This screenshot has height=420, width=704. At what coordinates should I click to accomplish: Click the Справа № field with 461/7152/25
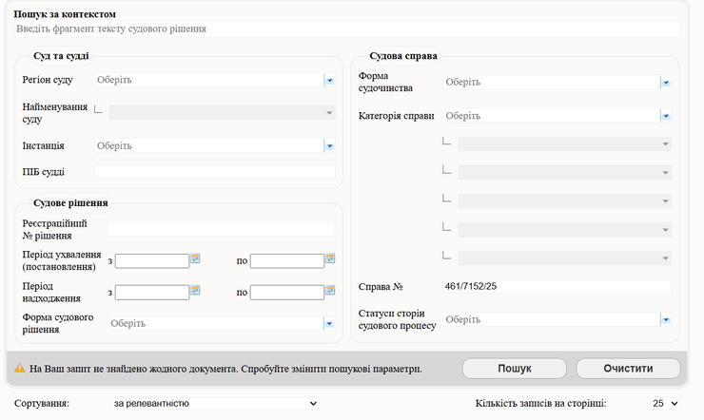click(557, 286)
